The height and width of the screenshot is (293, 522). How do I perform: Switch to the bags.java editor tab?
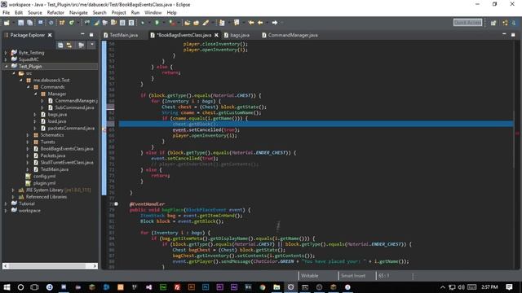tap(237, 35)
